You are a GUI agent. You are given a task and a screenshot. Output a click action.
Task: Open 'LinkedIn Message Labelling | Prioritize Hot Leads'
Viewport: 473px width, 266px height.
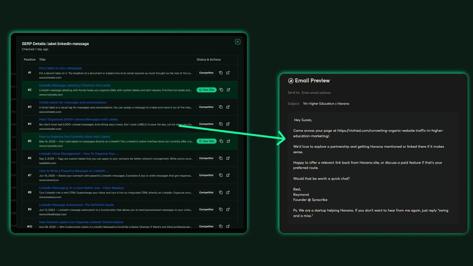point(75,85)
